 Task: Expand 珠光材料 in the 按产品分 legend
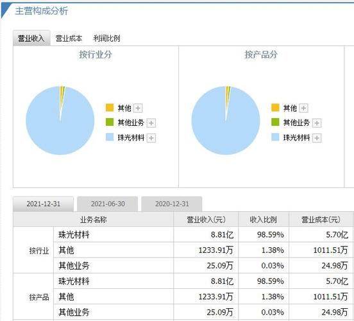click(x=317, y=138)
